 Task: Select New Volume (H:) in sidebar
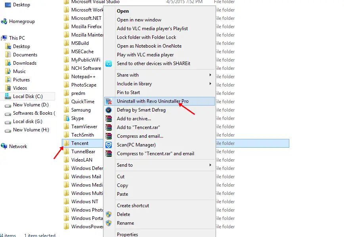(31, 130)
